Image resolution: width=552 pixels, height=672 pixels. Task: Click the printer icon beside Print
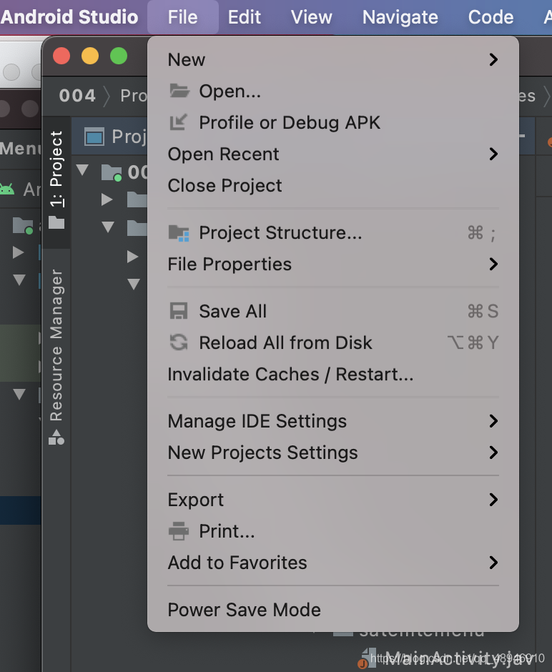coord(179,531)
